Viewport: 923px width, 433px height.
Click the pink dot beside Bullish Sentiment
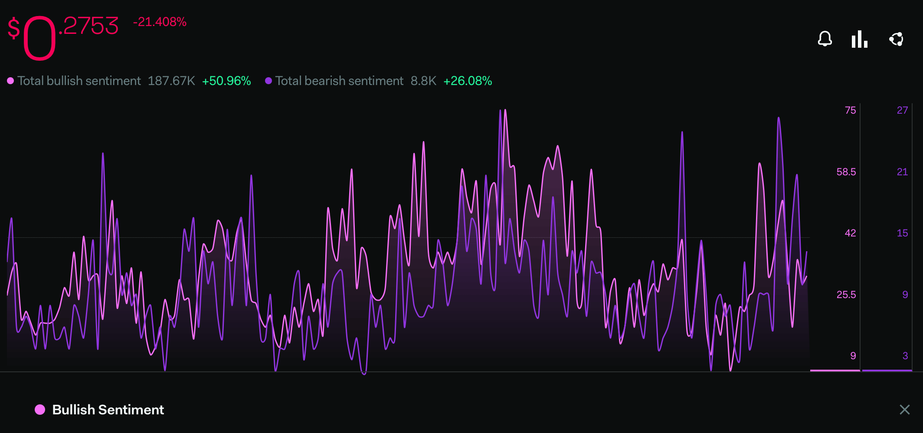point(40,410)
